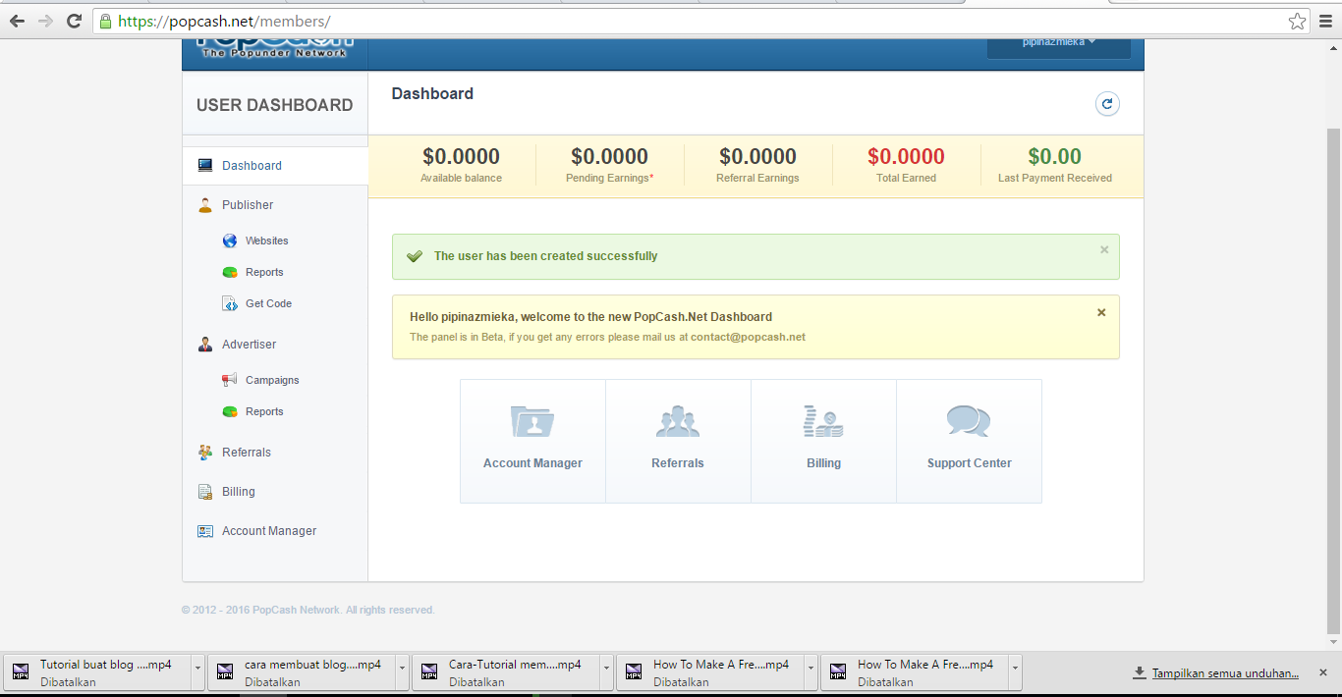Click the sidebar Account Manager card icon
The height and width of the screenshot is (697, 1342).
click(205, 531)
